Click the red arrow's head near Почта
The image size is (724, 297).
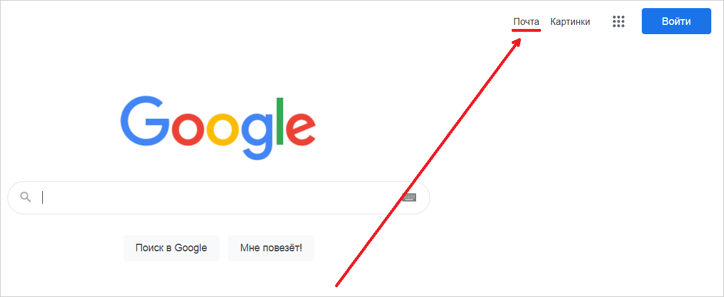(517, 43)
